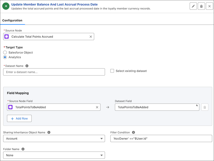Click the Field Mapping heading
Image resolution: width=214 pixels, height=161 pixels.
pyautogui.click(x=18, y=93)
